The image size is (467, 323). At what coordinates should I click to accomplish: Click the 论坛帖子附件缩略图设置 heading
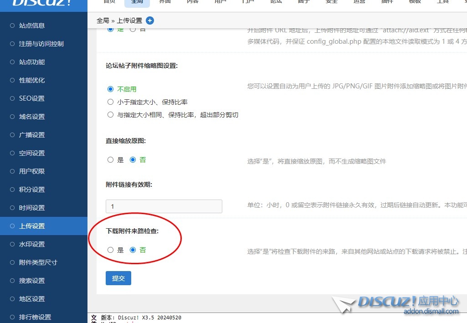pos(142,66)
